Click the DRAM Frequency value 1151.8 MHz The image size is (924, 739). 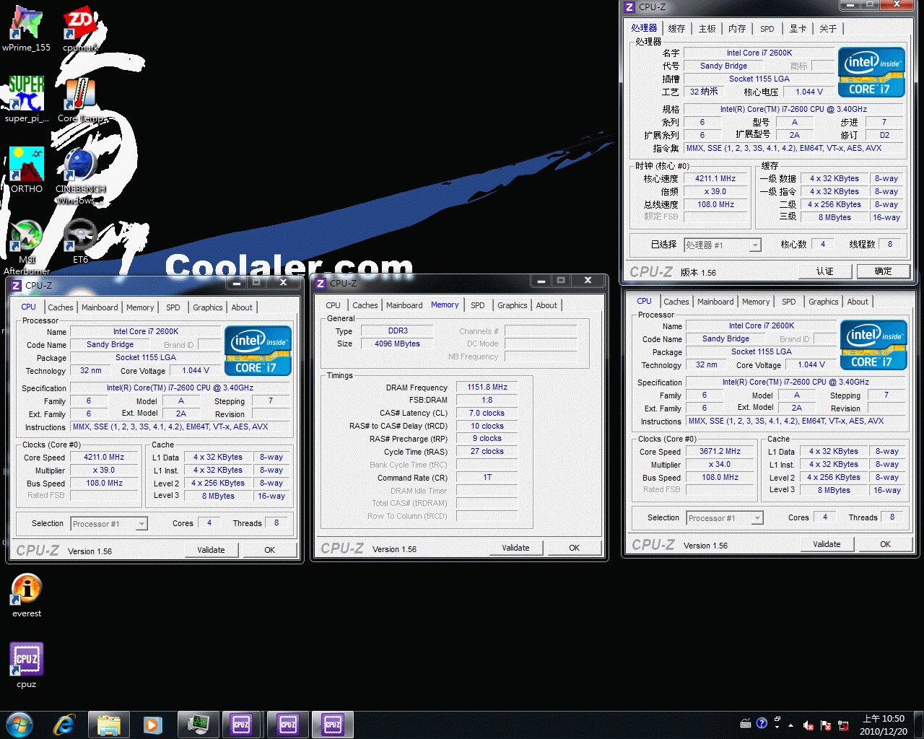click(487, 387)
